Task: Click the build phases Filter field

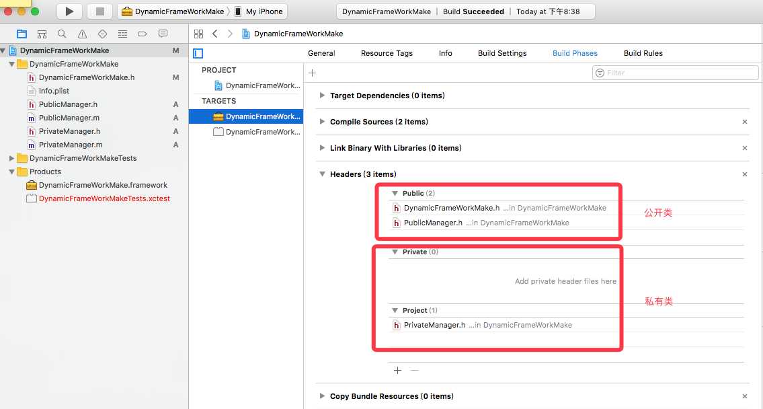Action: [x=676, y=73]
